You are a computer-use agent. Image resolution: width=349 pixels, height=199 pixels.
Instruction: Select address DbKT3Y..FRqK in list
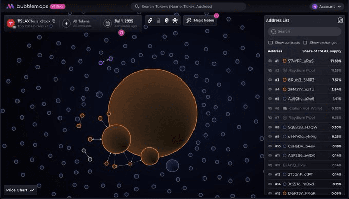(302, 193)
